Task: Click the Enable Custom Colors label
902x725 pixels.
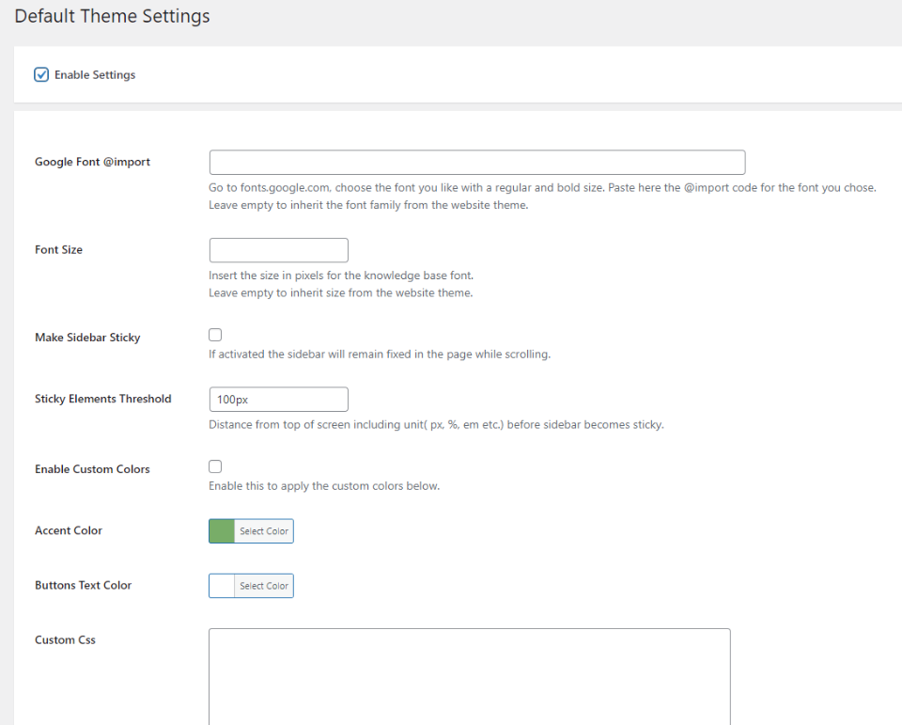Action: 92,469
